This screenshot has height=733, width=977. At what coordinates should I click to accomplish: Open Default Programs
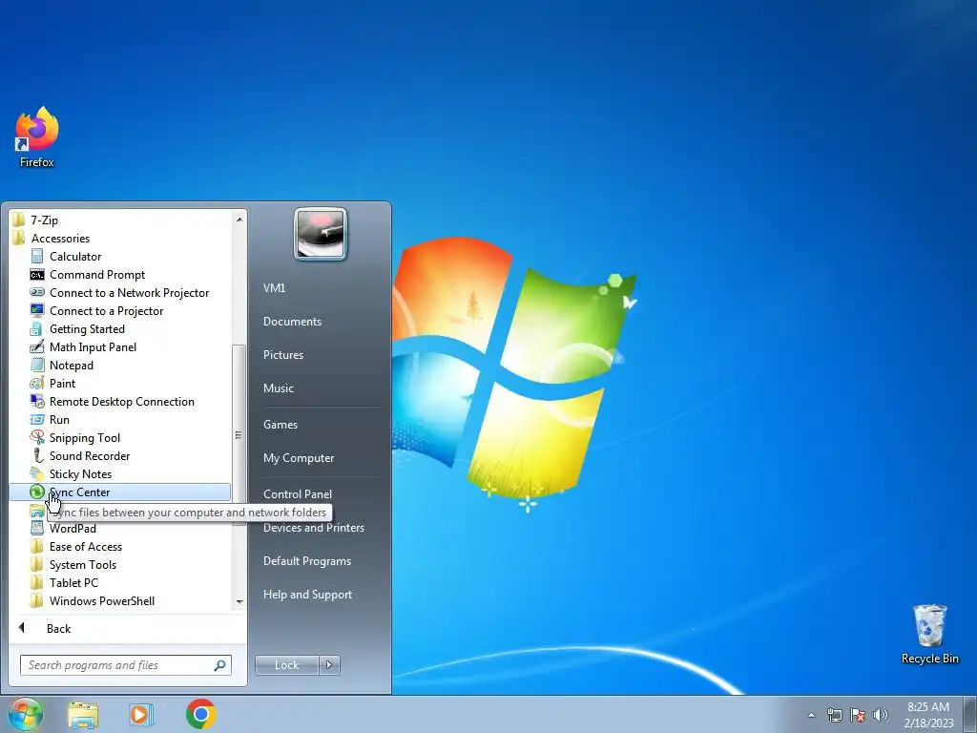click(x=306, y=561)
